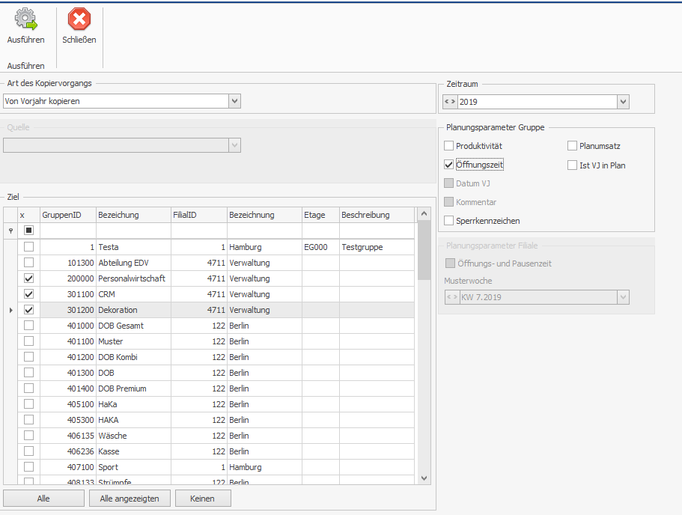Click the row indicator arrow beside Dekoration
The height and width of the screenshot is (515, 682).
[10, 310]
